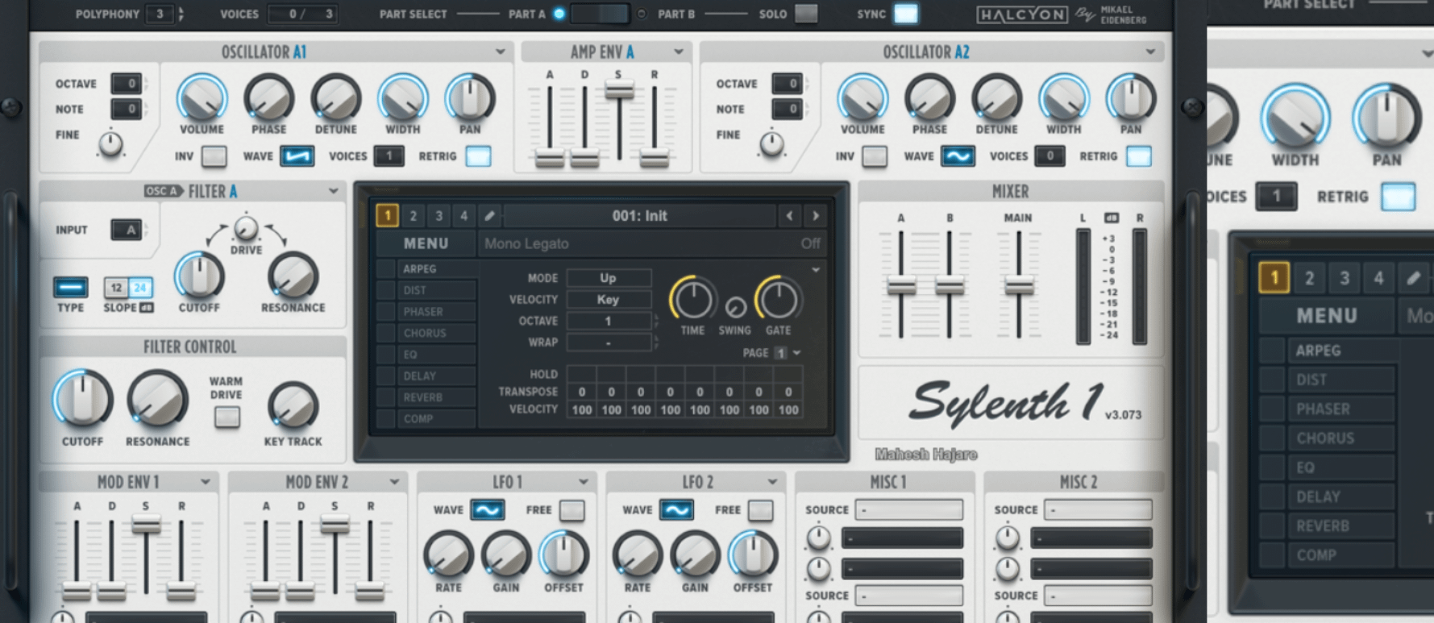Toggle the Sync button
This screenshot has height=623, width=1434.
point(906,14)
